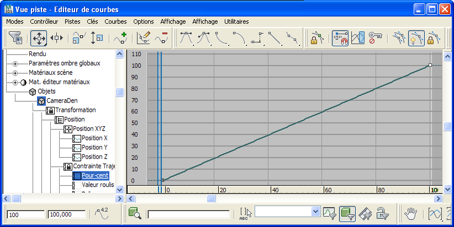
Task: Open the Courbes menu
Action: [115, 21]
